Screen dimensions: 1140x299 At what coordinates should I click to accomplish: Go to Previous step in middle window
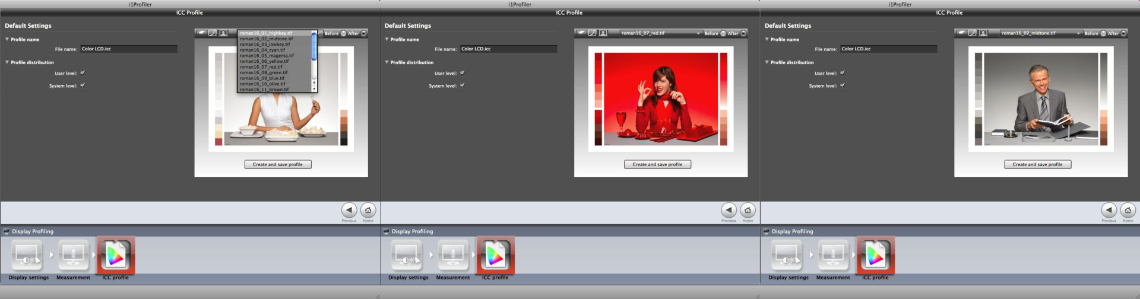[x=729, y=211]
